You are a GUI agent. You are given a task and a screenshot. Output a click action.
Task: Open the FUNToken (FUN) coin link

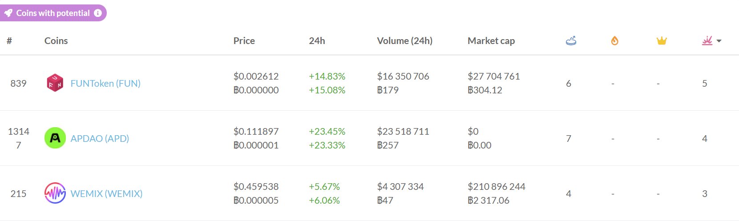(x=105, y=83)
